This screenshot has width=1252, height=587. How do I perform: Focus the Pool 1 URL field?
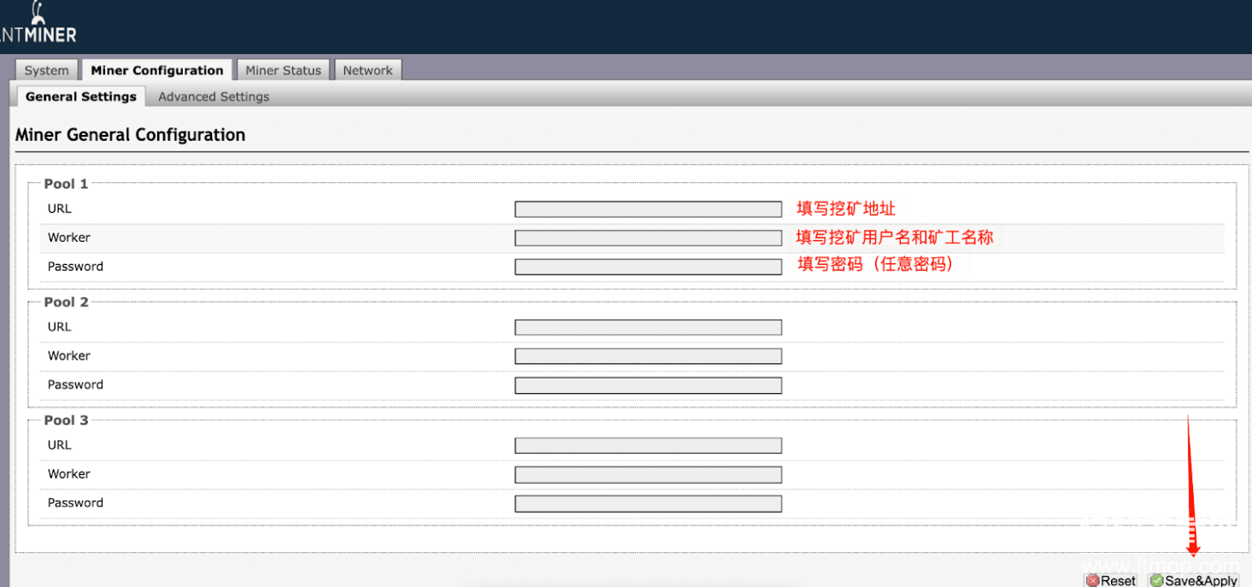648,209
